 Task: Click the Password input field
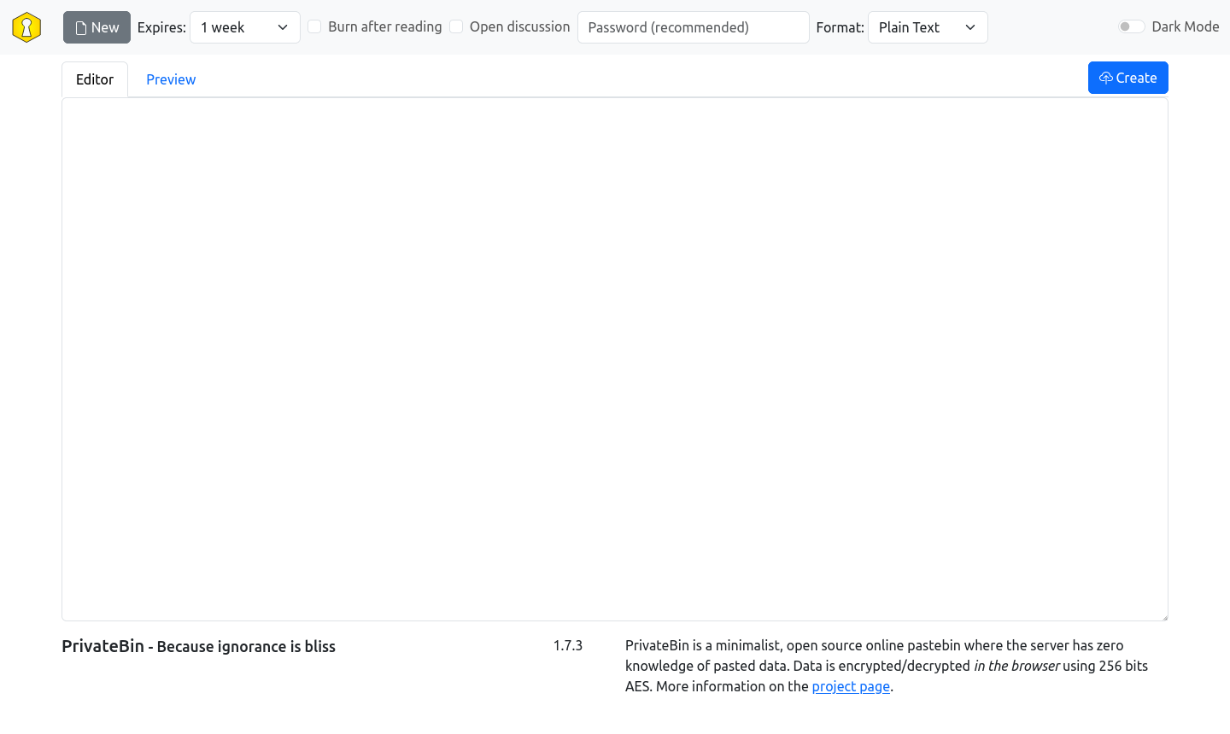click(x=693, y=26)
